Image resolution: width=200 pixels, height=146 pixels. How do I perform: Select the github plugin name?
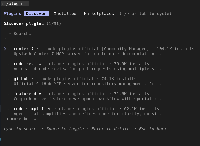[21, 79]
